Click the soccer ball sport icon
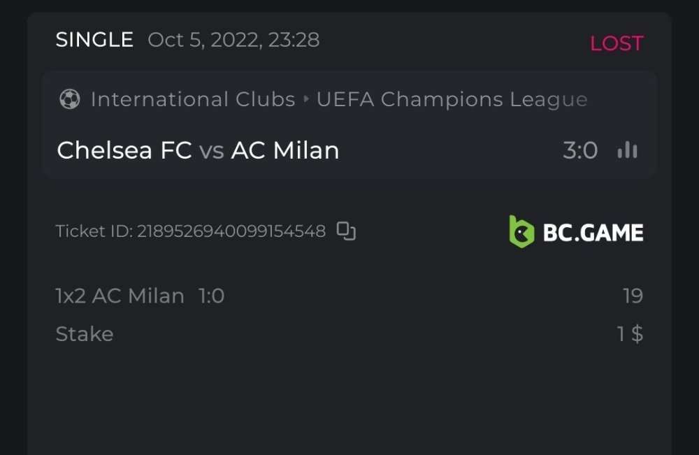The image size is (699, 455). coord(69,99)
